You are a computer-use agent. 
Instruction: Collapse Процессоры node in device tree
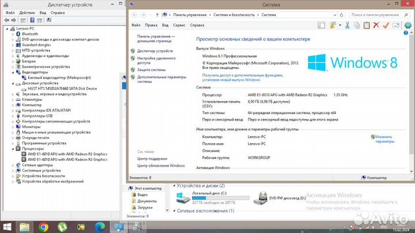coord(13,149)
